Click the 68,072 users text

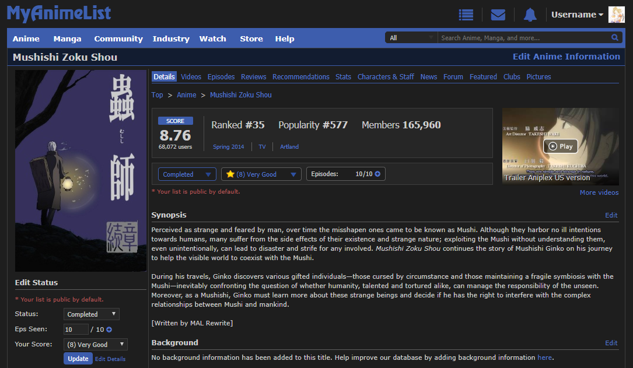[x=175, y=147]
